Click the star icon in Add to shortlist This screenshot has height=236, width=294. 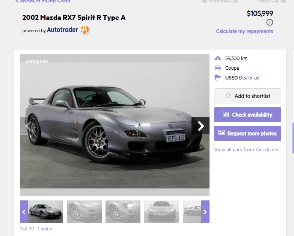coord(228,96)
